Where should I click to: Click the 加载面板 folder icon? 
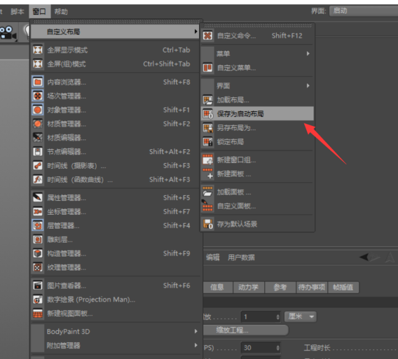[208, 192]
